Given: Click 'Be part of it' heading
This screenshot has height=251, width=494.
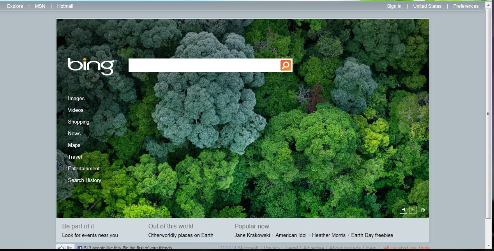Looking at the screenshot, I should click(x=78, y=226).
